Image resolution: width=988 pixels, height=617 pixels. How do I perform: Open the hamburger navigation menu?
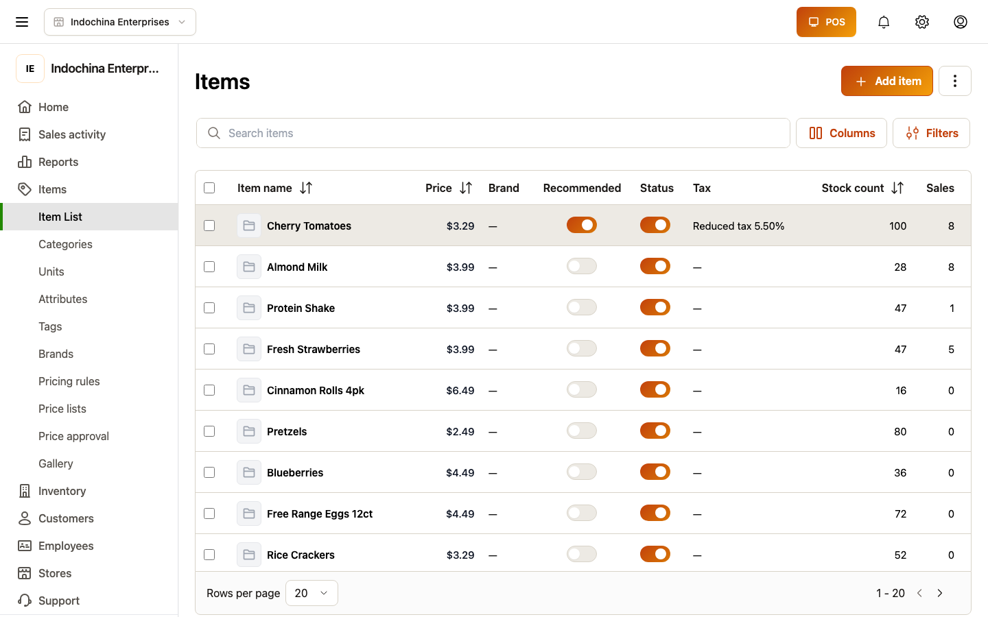[x=22, y=22]
